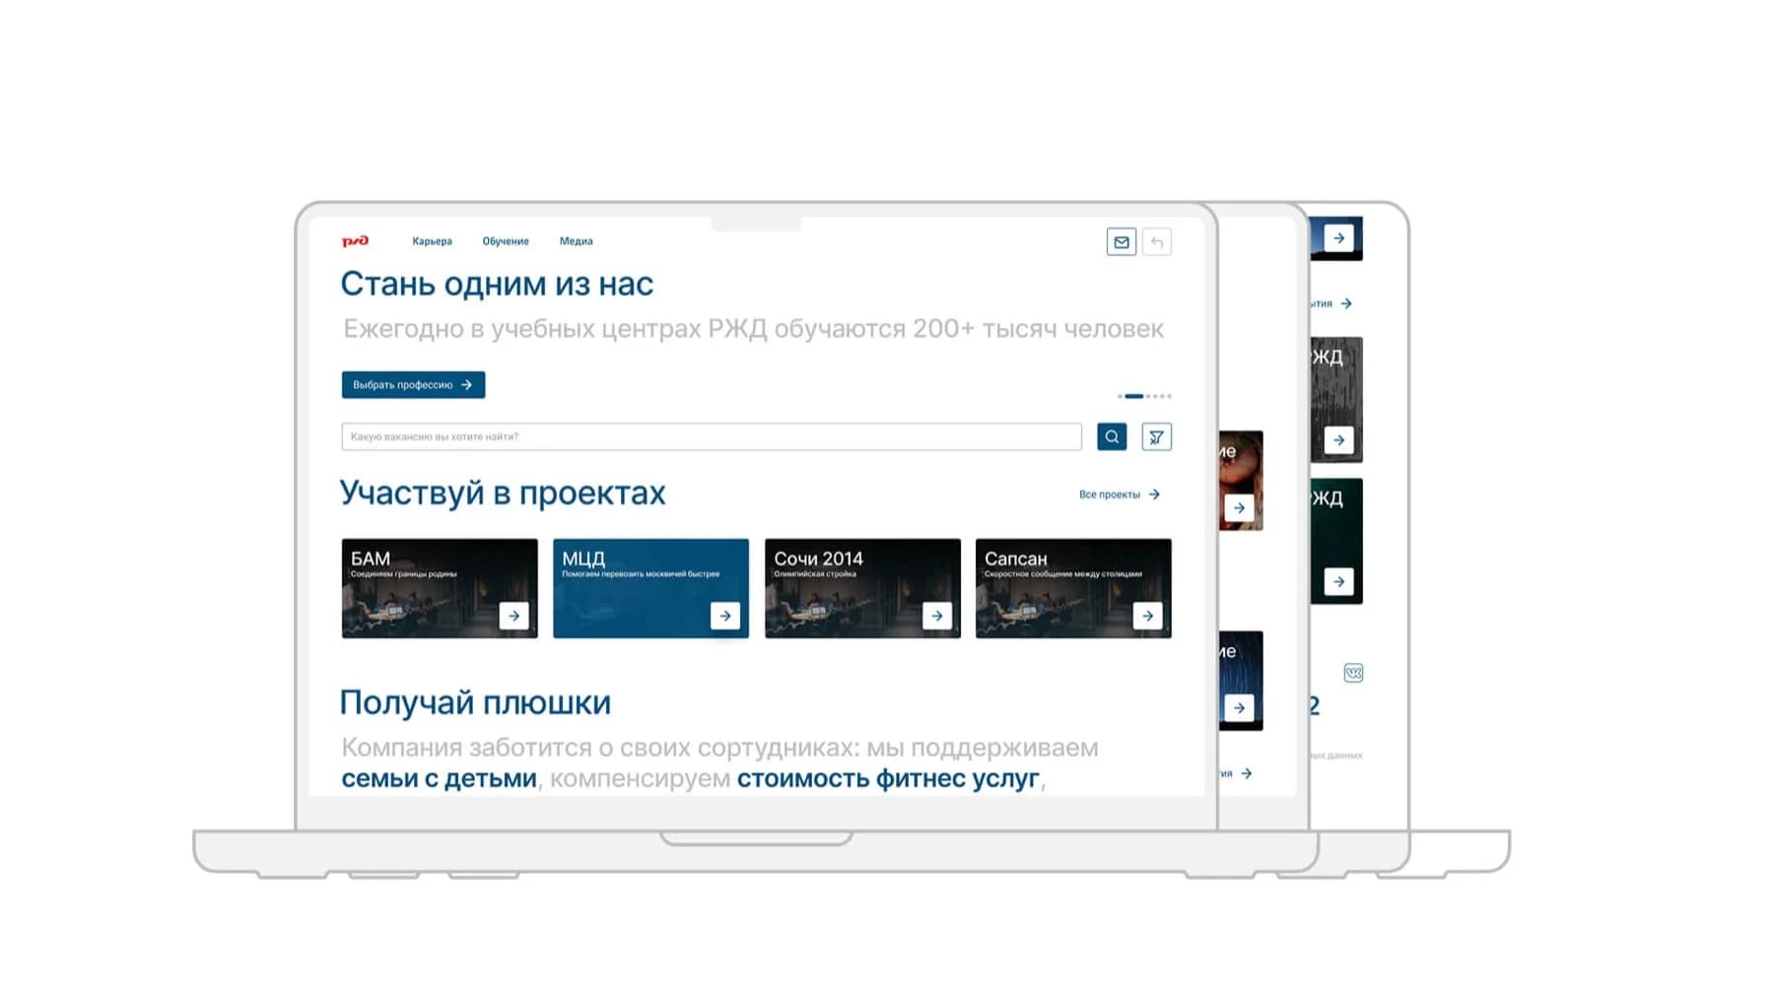Click the arrow on БАМ card
Screen dimensions: 1774x997
(513, 616)
